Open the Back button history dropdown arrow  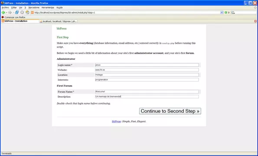[x=7, y=13]
